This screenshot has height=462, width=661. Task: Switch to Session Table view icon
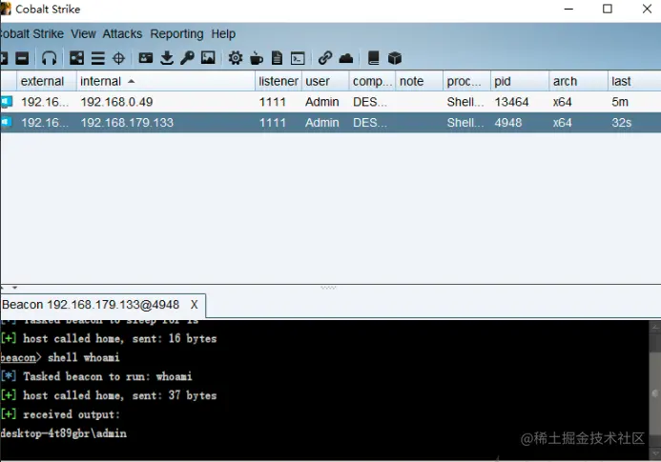click(98, 58)
